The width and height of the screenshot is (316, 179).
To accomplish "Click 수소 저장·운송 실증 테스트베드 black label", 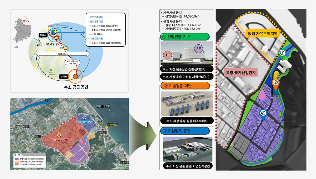I will pos(187,121).
